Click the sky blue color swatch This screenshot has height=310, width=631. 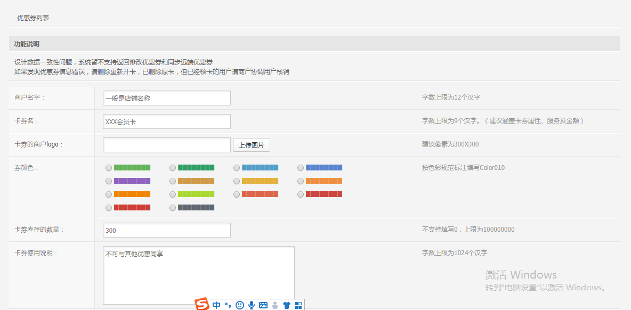tap(260, 168)
